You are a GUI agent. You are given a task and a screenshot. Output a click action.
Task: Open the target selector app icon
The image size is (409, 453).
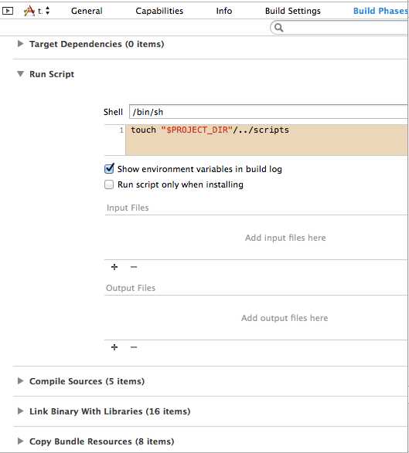pyautogui.click(x=29, y=11)
